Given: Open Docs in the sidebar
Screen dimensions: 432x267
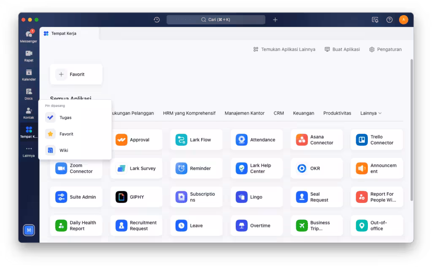Looking at the screenshot, I should coord(29,94).
